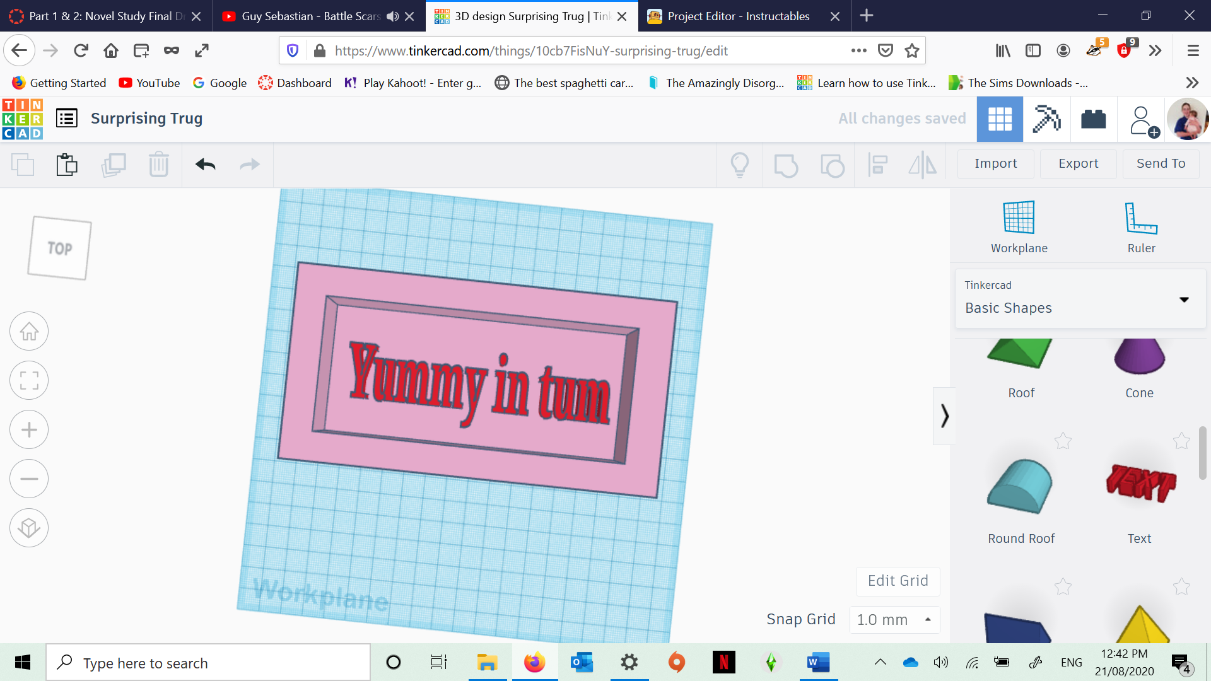Zoom out with the minus button
Viewport: 1211px width, 681px height.
(x=29, y=479)
